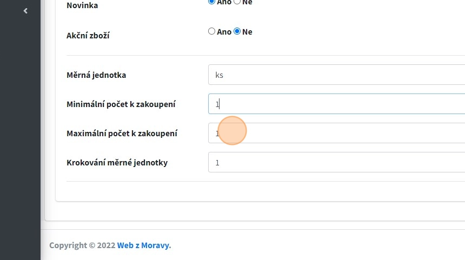Click the 'Ano' label text beside Akční zboží
Viewport: 465px width, 260px height.
click(x=224, y=32)
